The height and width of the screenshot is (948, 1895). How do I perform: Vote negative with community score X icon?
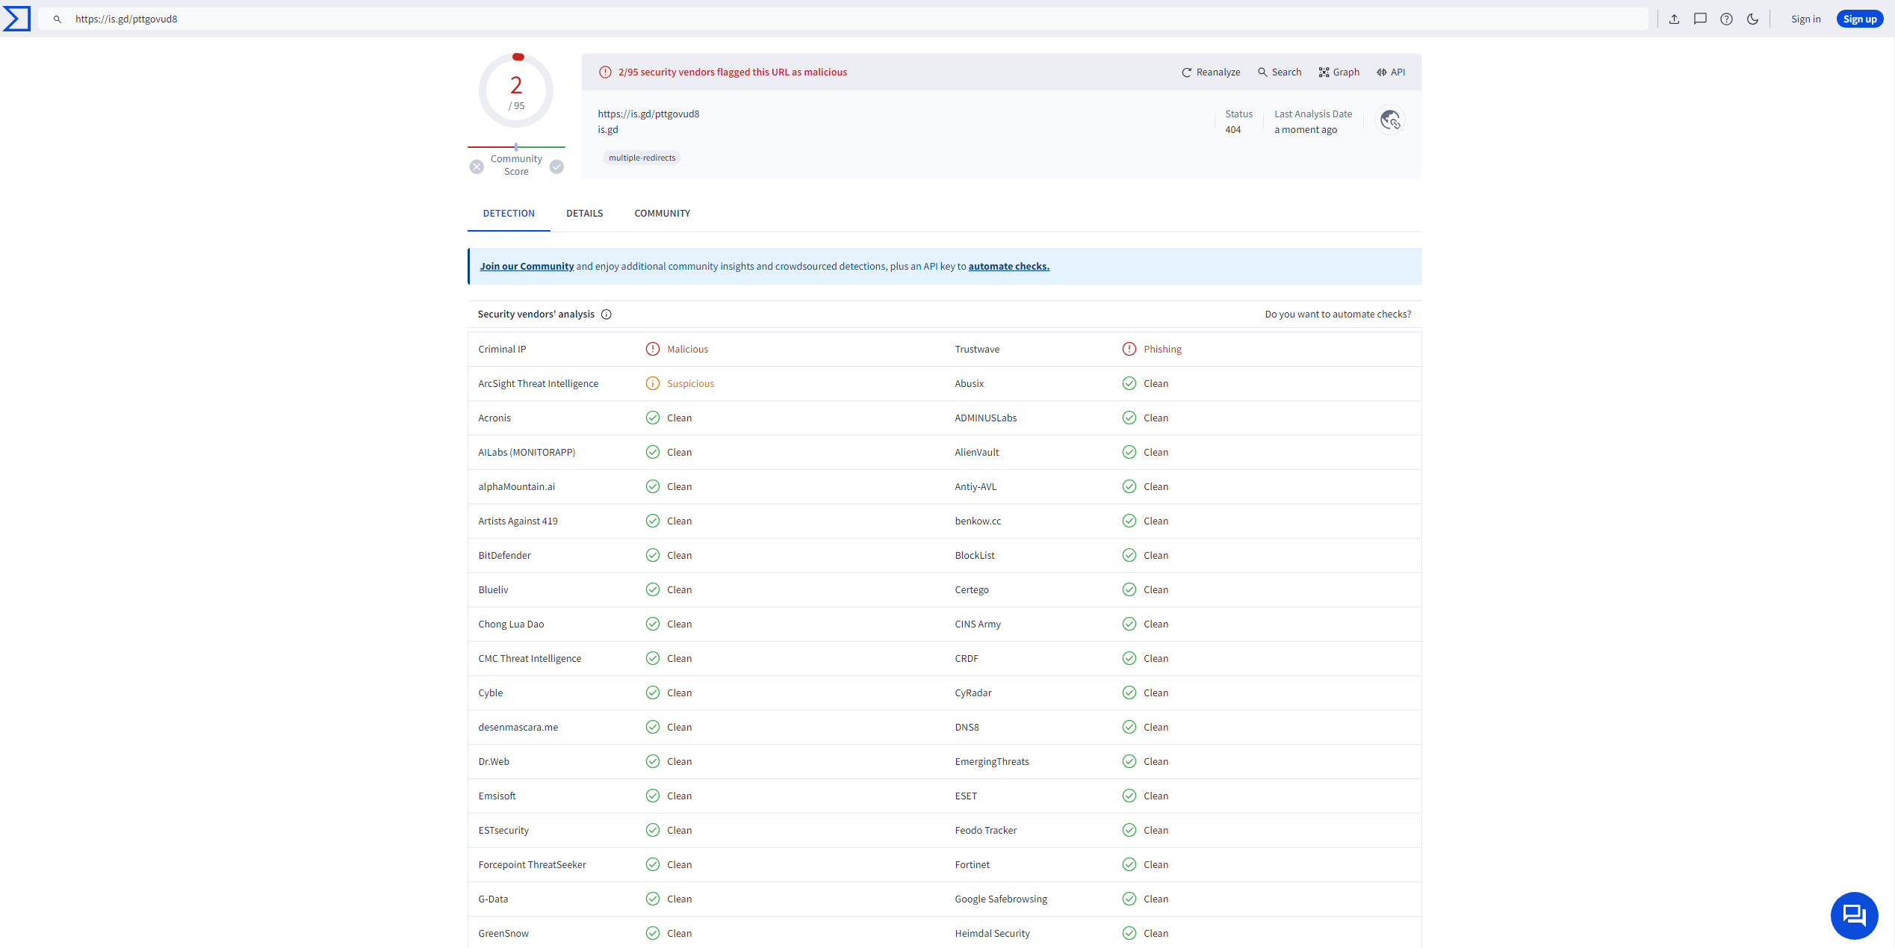point(477,167)
